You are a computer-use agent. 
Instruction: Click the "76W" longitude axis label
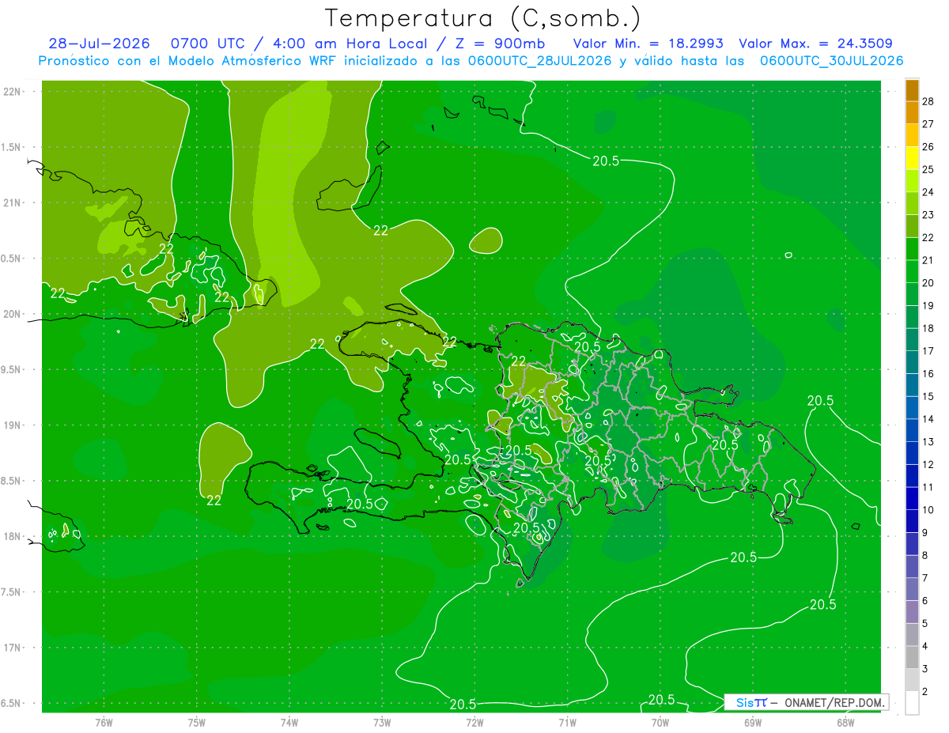tap(104, 722)
